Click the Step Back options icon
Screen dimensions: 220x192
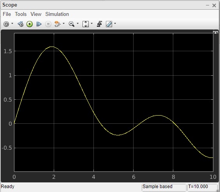pyautogui.click(x=21, y=24)
